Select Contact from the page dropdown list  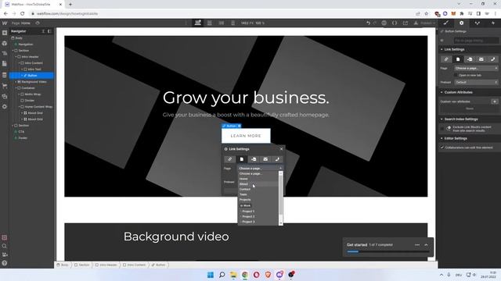tap(258, 189)
